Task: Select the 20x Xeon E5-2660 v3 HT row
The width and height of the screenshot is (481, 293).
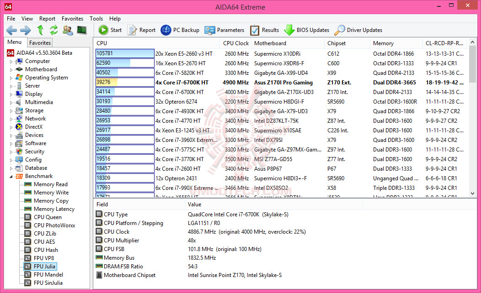Action: 281,53
